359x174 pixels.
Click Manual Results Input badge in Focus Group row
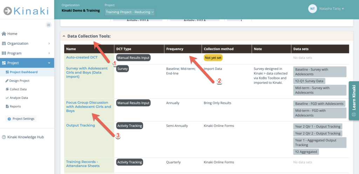point(134,103)
